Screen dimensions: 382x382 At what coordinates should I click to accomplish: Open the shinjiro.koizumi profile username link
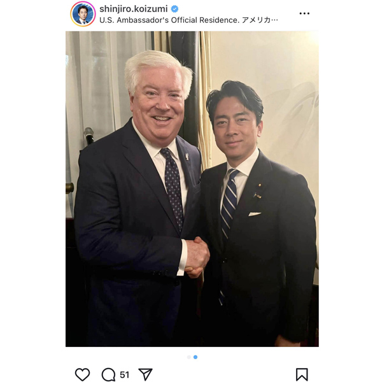(133, 9)
